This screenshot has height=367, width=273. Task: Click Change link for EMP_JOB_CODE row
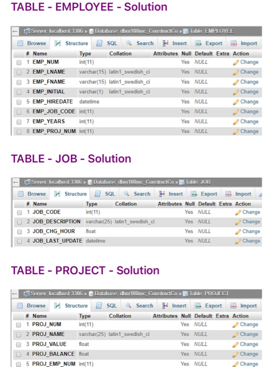(249, 111)
